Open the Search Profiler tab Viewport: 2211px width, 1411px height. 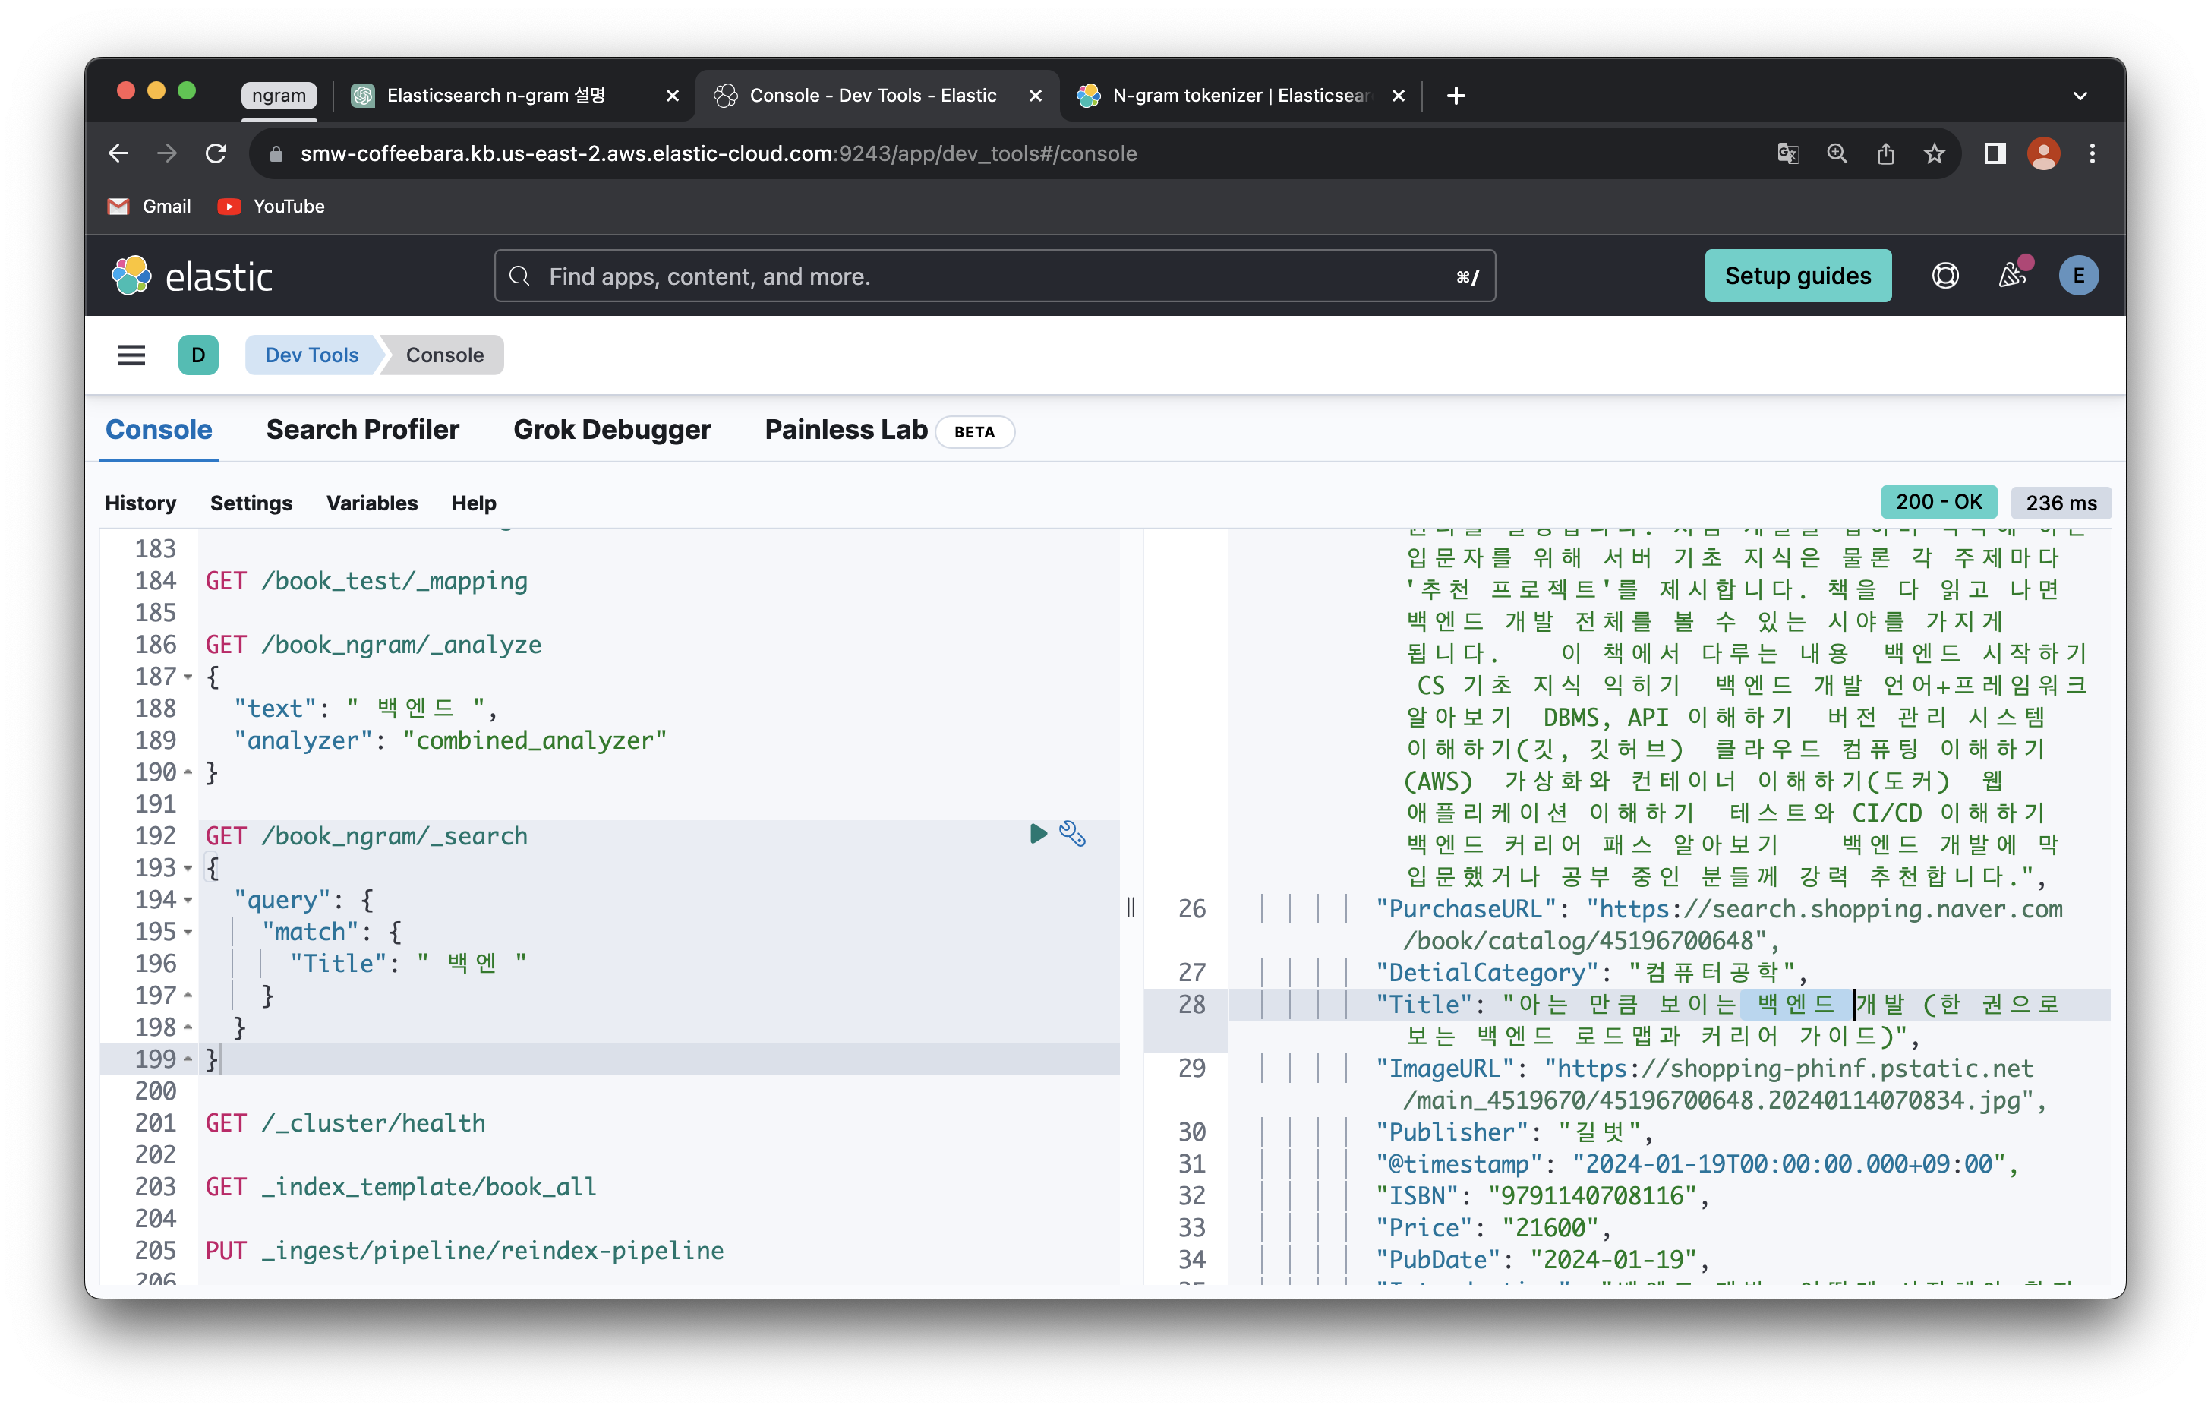click(x=363, y=430)
